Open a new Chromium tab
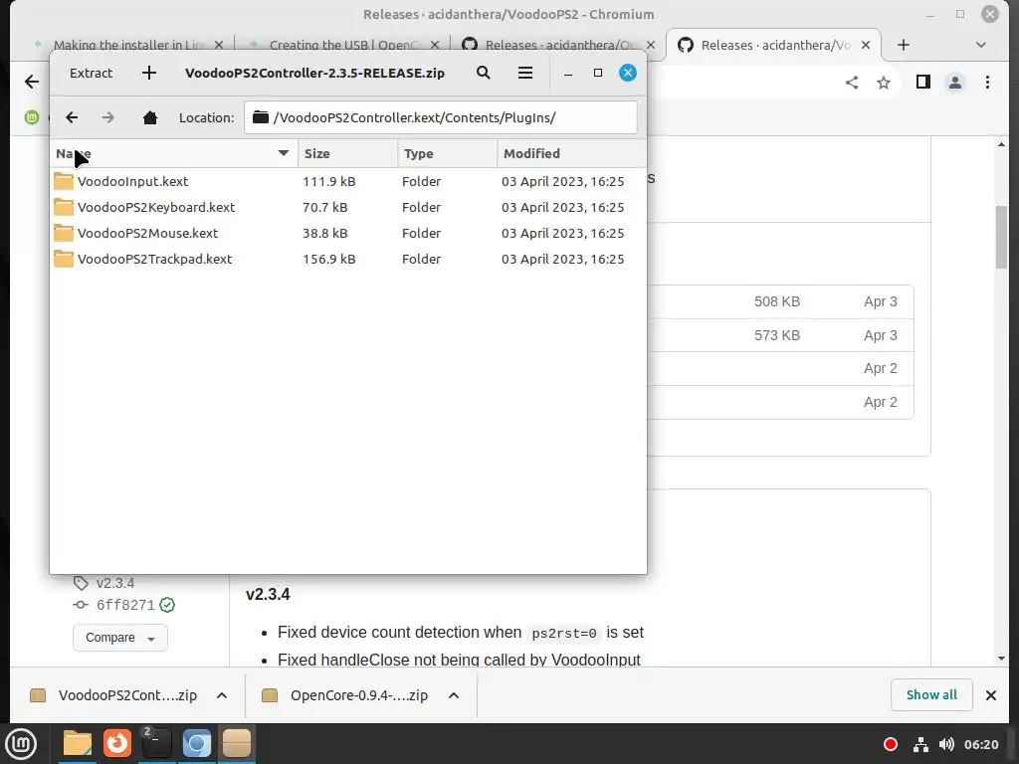 point(904,45)
